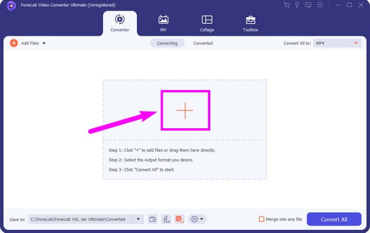The image size is (370, 233).
Task: Open the output folder icon
Action: pos(153,219)
